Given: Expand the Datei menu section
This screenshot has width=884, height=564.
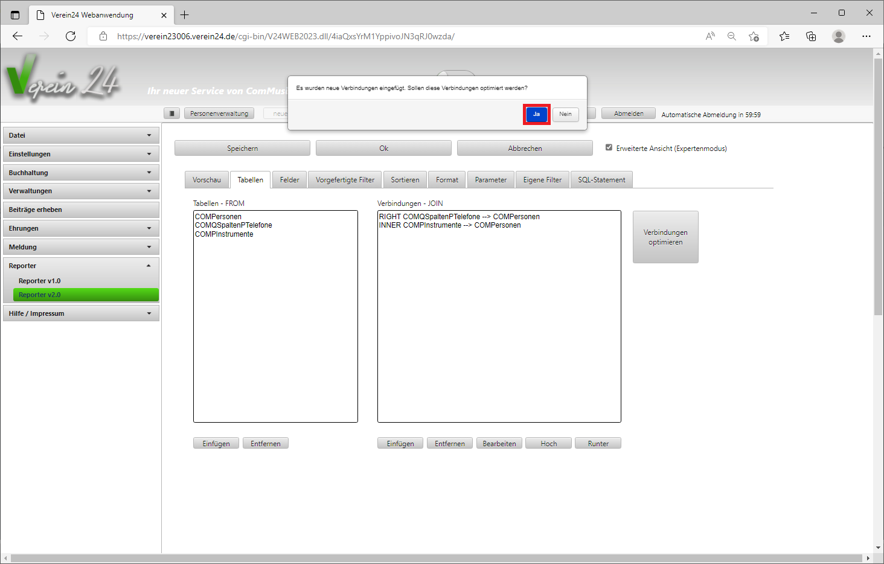Looking at the screenshot, I should [81, 135].
